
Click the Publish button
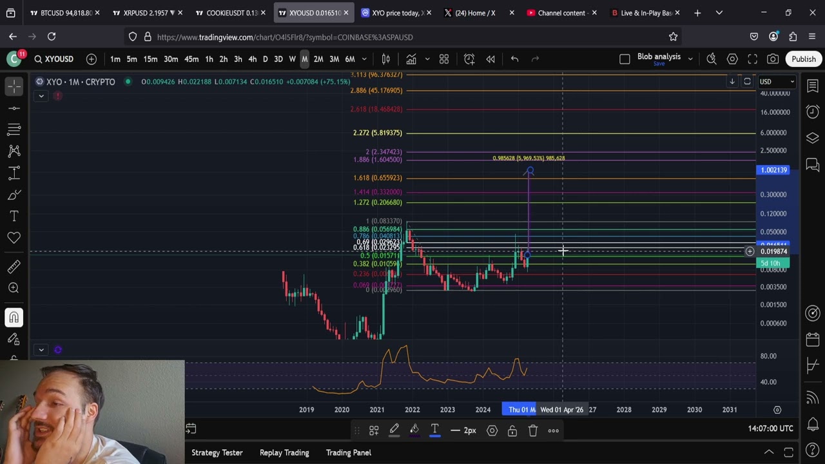pos(804,59)
